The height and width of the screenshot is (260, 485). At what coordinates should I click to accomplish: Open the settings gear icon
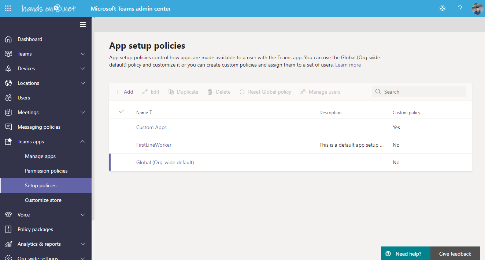pyautogui.click(x=442, y=8)
